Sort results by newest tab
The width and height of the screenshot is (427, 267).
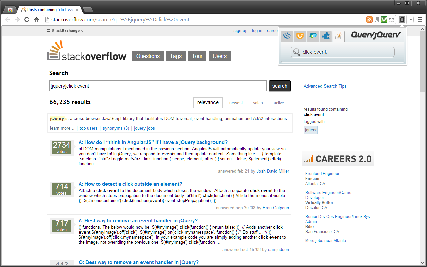point(236,103)
